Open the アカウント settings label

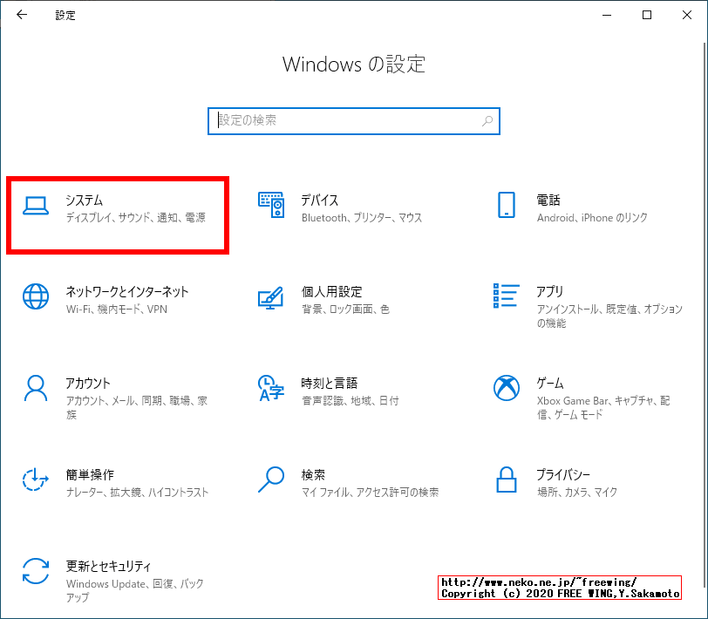point(88,384)
